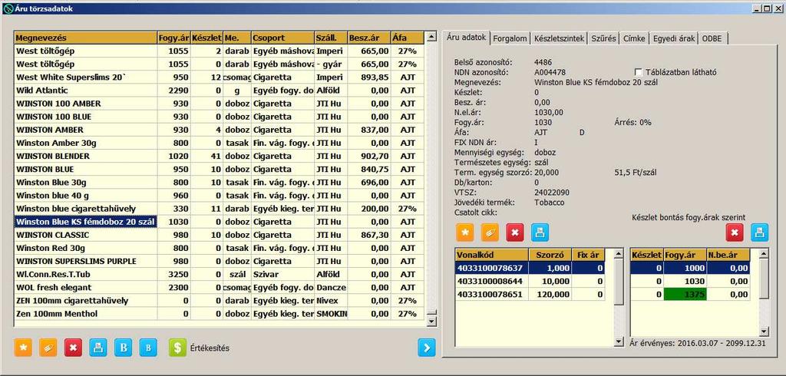This screenshot has height=376, width=786.
Task: Select Wl.Conn.Res.T.Tub row
Action: (x=220, y=274)
